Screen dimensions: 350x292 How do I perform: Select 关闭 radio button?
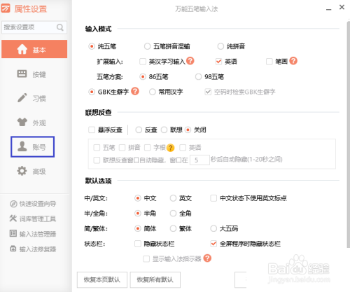click(188, 130)
